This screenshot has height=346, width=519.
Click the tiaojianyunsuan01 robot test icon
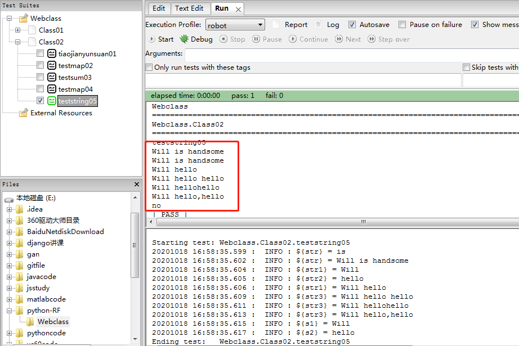[x=52, y=53]
